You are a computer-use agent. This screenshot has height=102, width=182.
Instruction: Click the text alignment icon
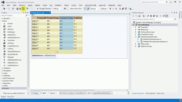pyautogui.click(x=126, y=9)
